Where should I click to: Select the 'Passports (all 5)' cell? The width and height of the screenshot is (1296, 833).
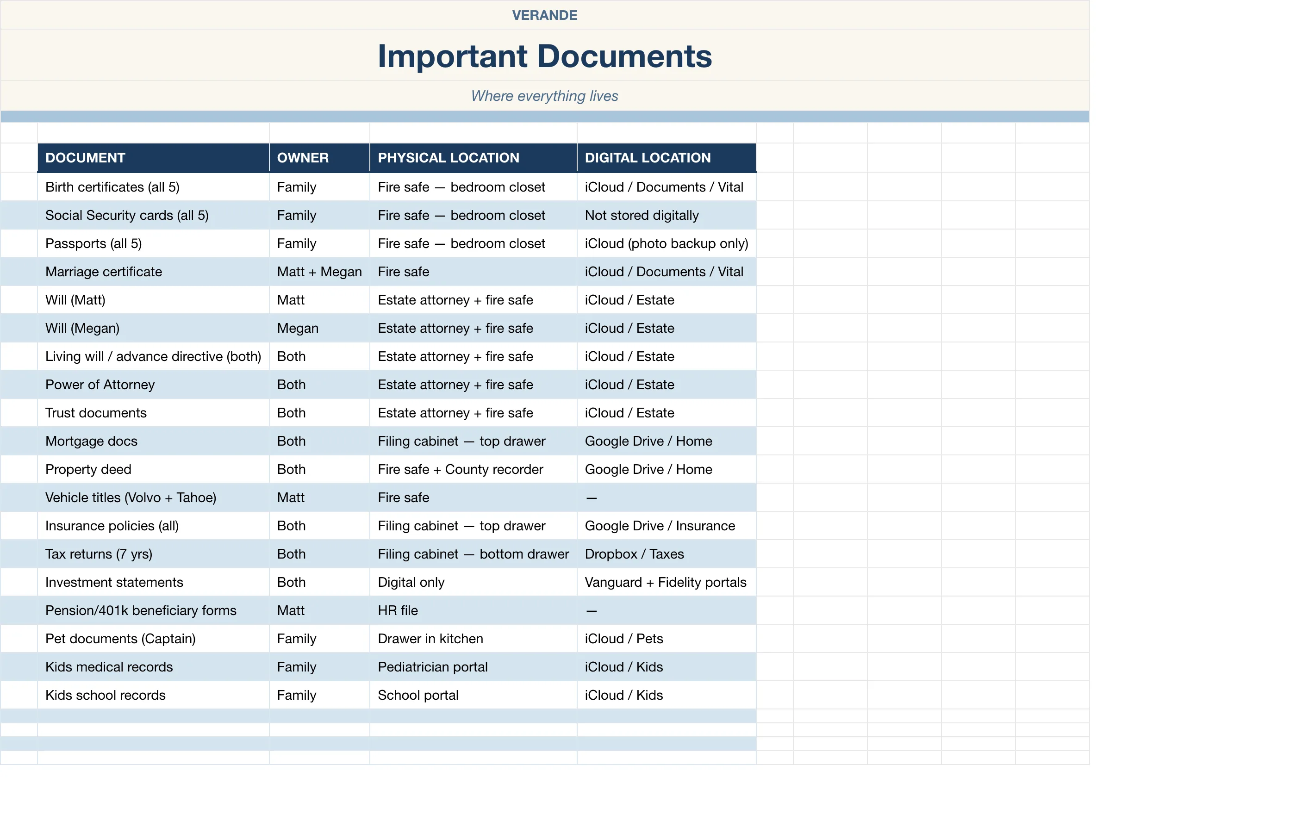coord(154,243)
